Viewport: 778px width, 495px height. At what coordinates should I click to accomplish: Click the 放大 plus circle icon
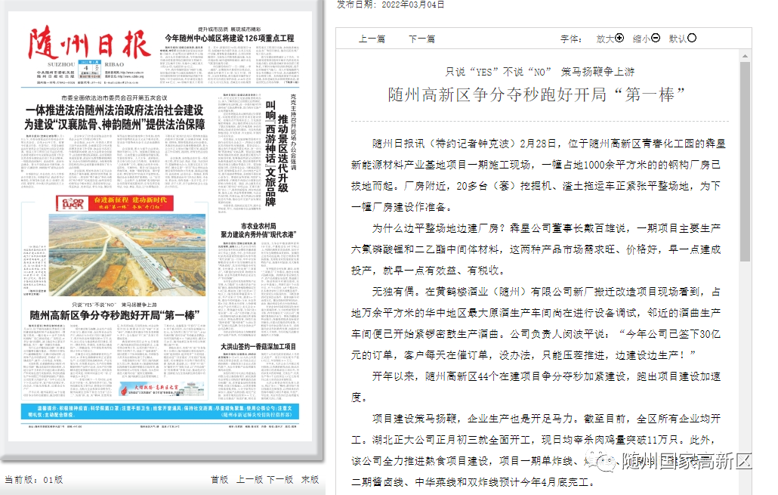click(x=619, y=38)
